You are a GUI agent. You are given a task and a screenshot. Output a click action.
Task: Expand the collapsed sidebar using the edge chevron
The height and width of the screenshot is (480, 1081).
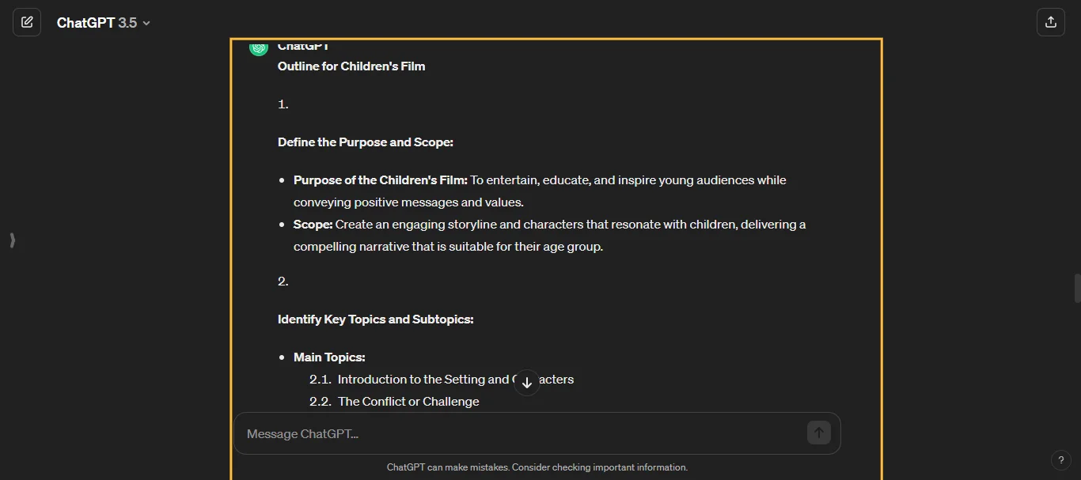click(x=12, y=240)
